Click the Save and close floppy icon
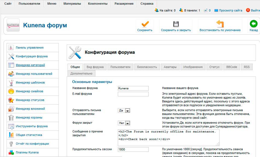This screenshot has height=157, width=260. [176, 24]
